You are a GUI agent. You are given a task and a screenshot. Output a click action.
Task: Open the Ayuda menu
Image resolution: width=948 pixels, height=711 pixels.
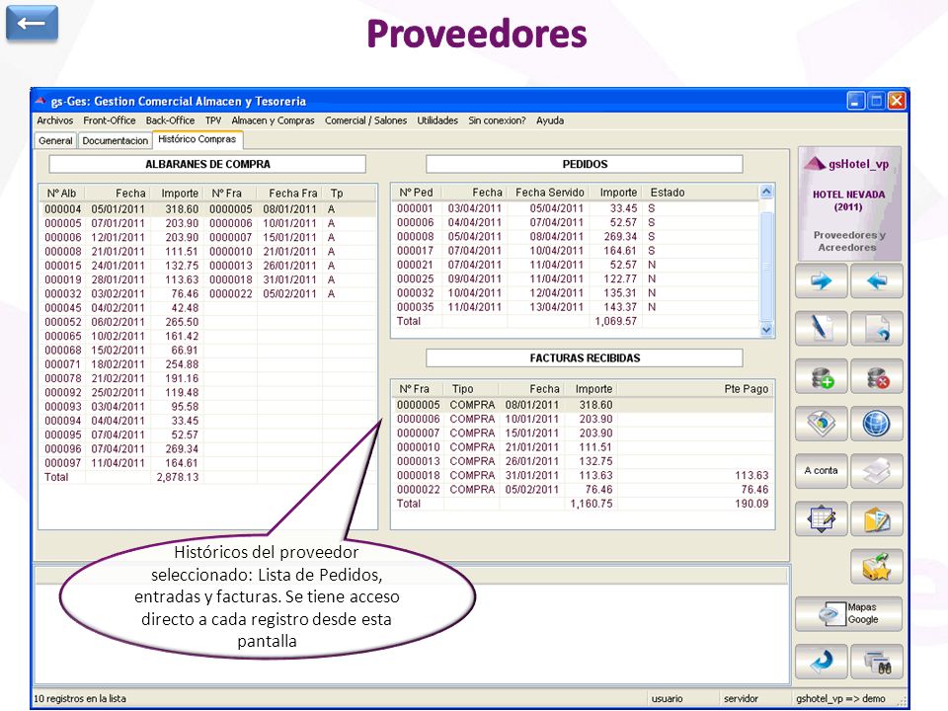click(550, 120)
